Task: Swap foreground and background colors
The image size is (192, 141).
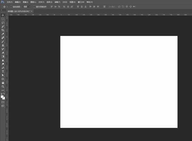Action: [4, 94]
